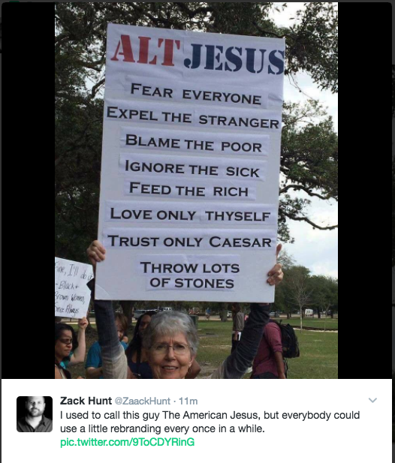Image resolution: width=395 pixels, height=463 pixels.
Task: Open the tweet options chevron
Action: point(372,401)
